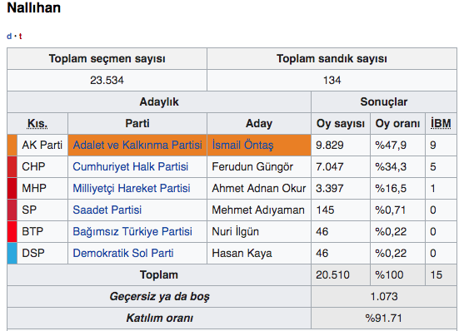Click the 'Kıs.' abbreviation header
Screen dimensions: 459x331
[x=37, y=124]
